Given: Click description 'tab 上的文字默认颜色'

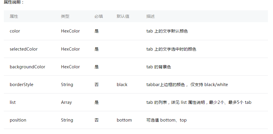Looking at the screenshot, I should coord(167,31).
